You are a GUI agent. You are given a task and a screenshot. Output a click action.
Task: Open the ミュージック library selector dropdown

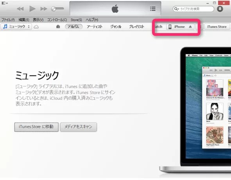pyautogui.click(x=16, y=26)
